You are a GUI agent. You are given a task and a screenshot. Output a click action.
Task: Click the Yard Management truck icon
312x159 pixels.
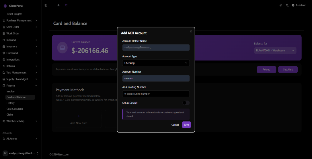4,73
